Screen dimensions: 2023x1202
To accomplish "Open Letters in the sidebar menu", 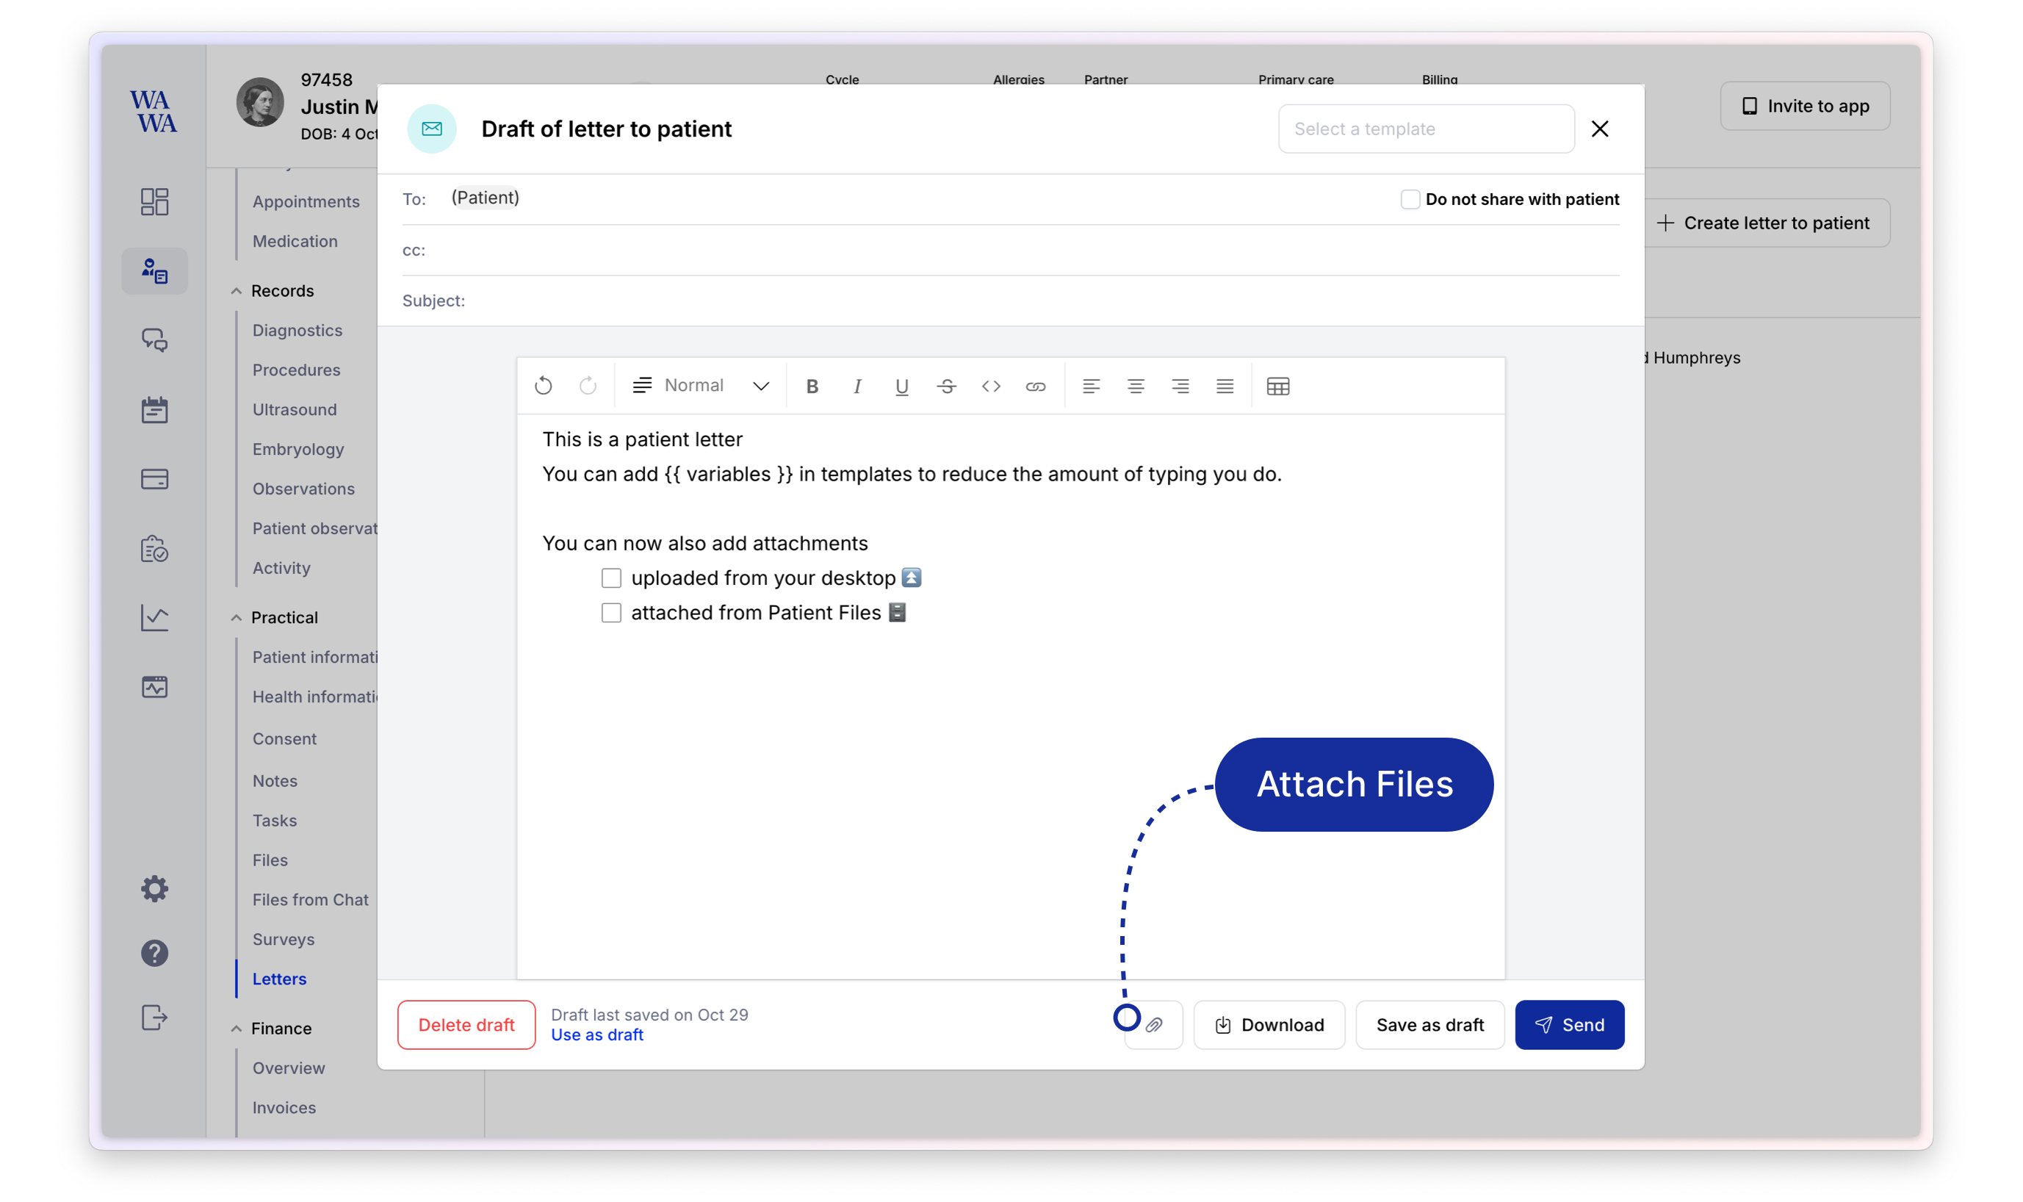I will [x=278, y=979].
